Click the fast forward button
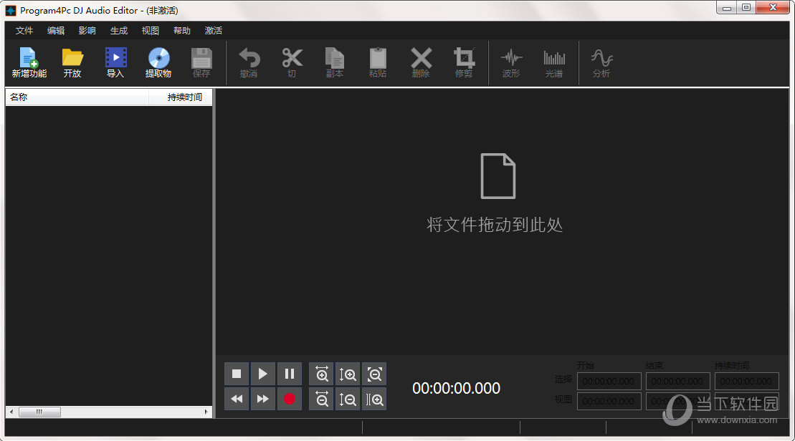795x441 pixels. coord(262,399)
